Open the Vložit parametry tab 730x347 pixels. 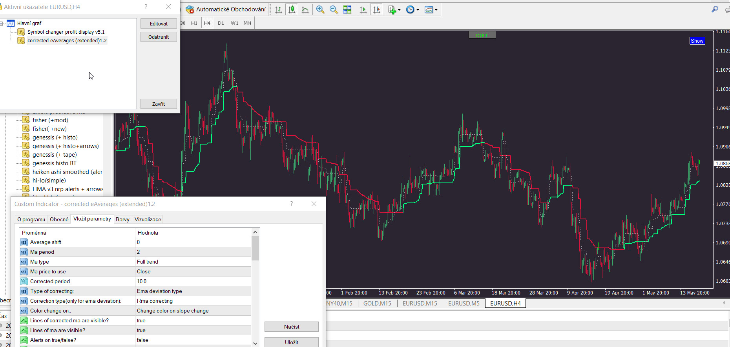point(92,219)
